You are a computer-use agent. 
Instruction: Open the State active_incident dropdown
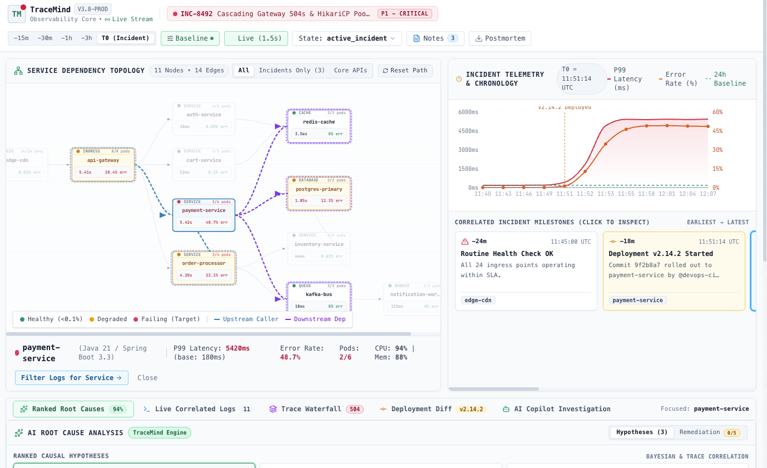347,38
